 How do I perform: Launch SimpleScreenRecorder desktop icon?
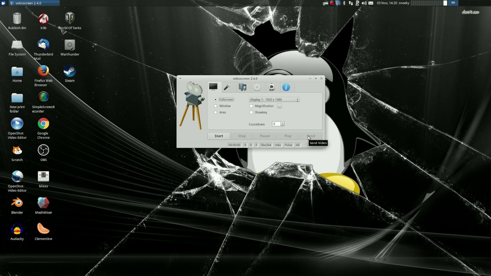tap(43, 102)
